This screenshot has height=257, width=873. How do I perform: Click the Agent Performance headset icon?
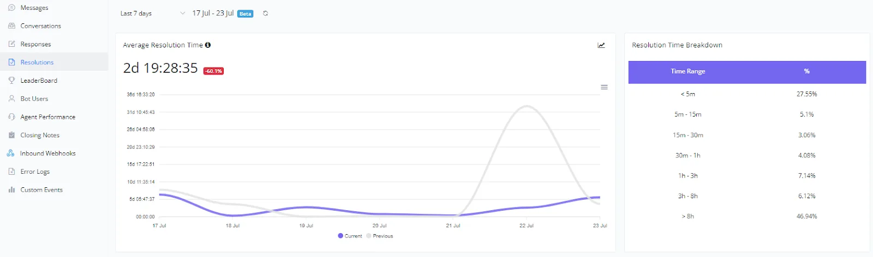[x=11, y=117]
